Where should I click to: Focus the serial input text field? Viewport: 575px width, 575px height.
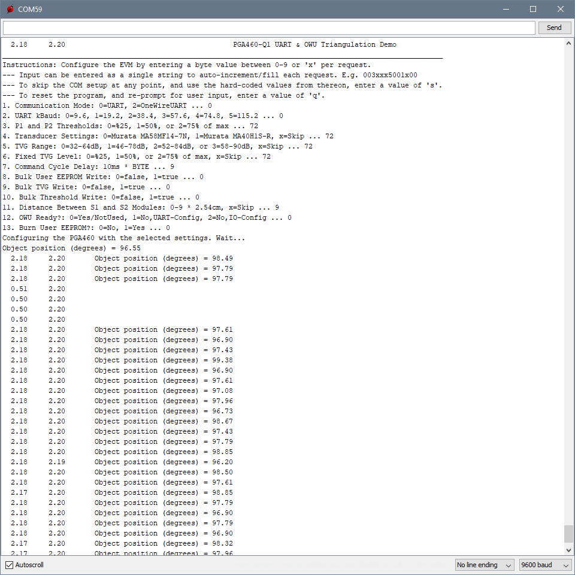click(269, 28)
